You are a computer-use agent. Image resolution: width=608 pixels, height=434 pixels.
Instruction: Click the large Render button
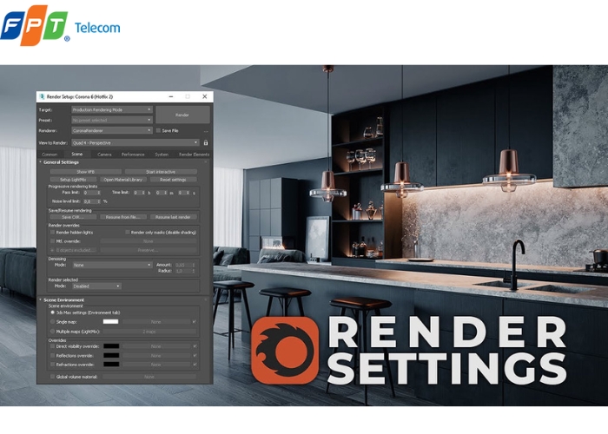click(x=182, y=115)
